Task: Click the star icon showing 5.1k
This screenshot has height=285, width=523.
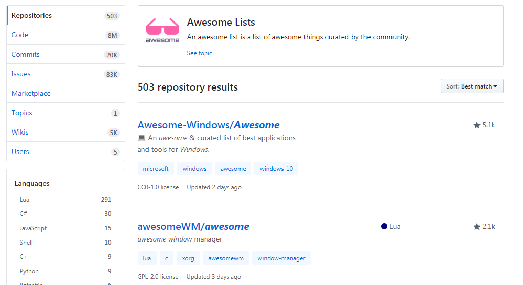Action: click(x=476, y=125)
